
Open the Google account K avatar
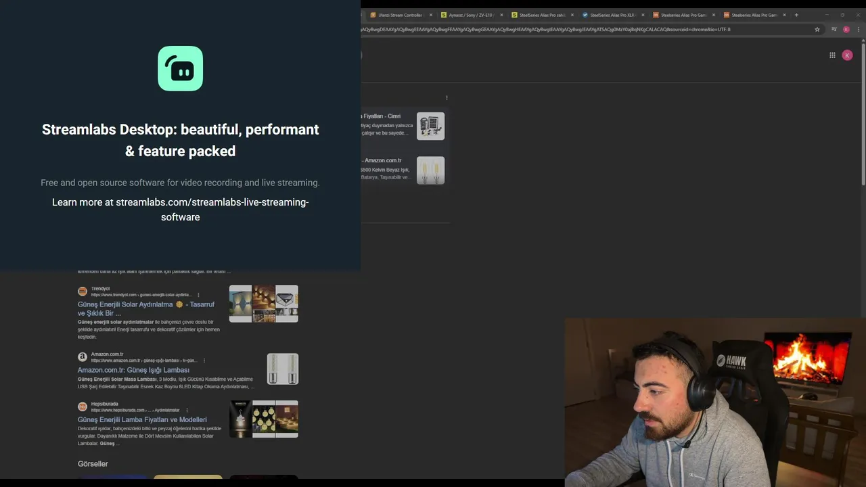847,55
